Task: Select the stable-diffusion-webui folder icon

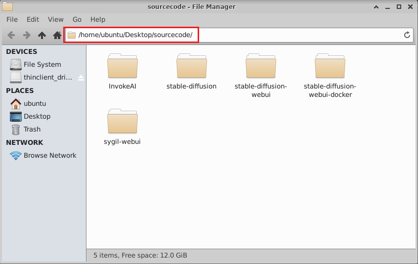Action: (x=261, y=66)
